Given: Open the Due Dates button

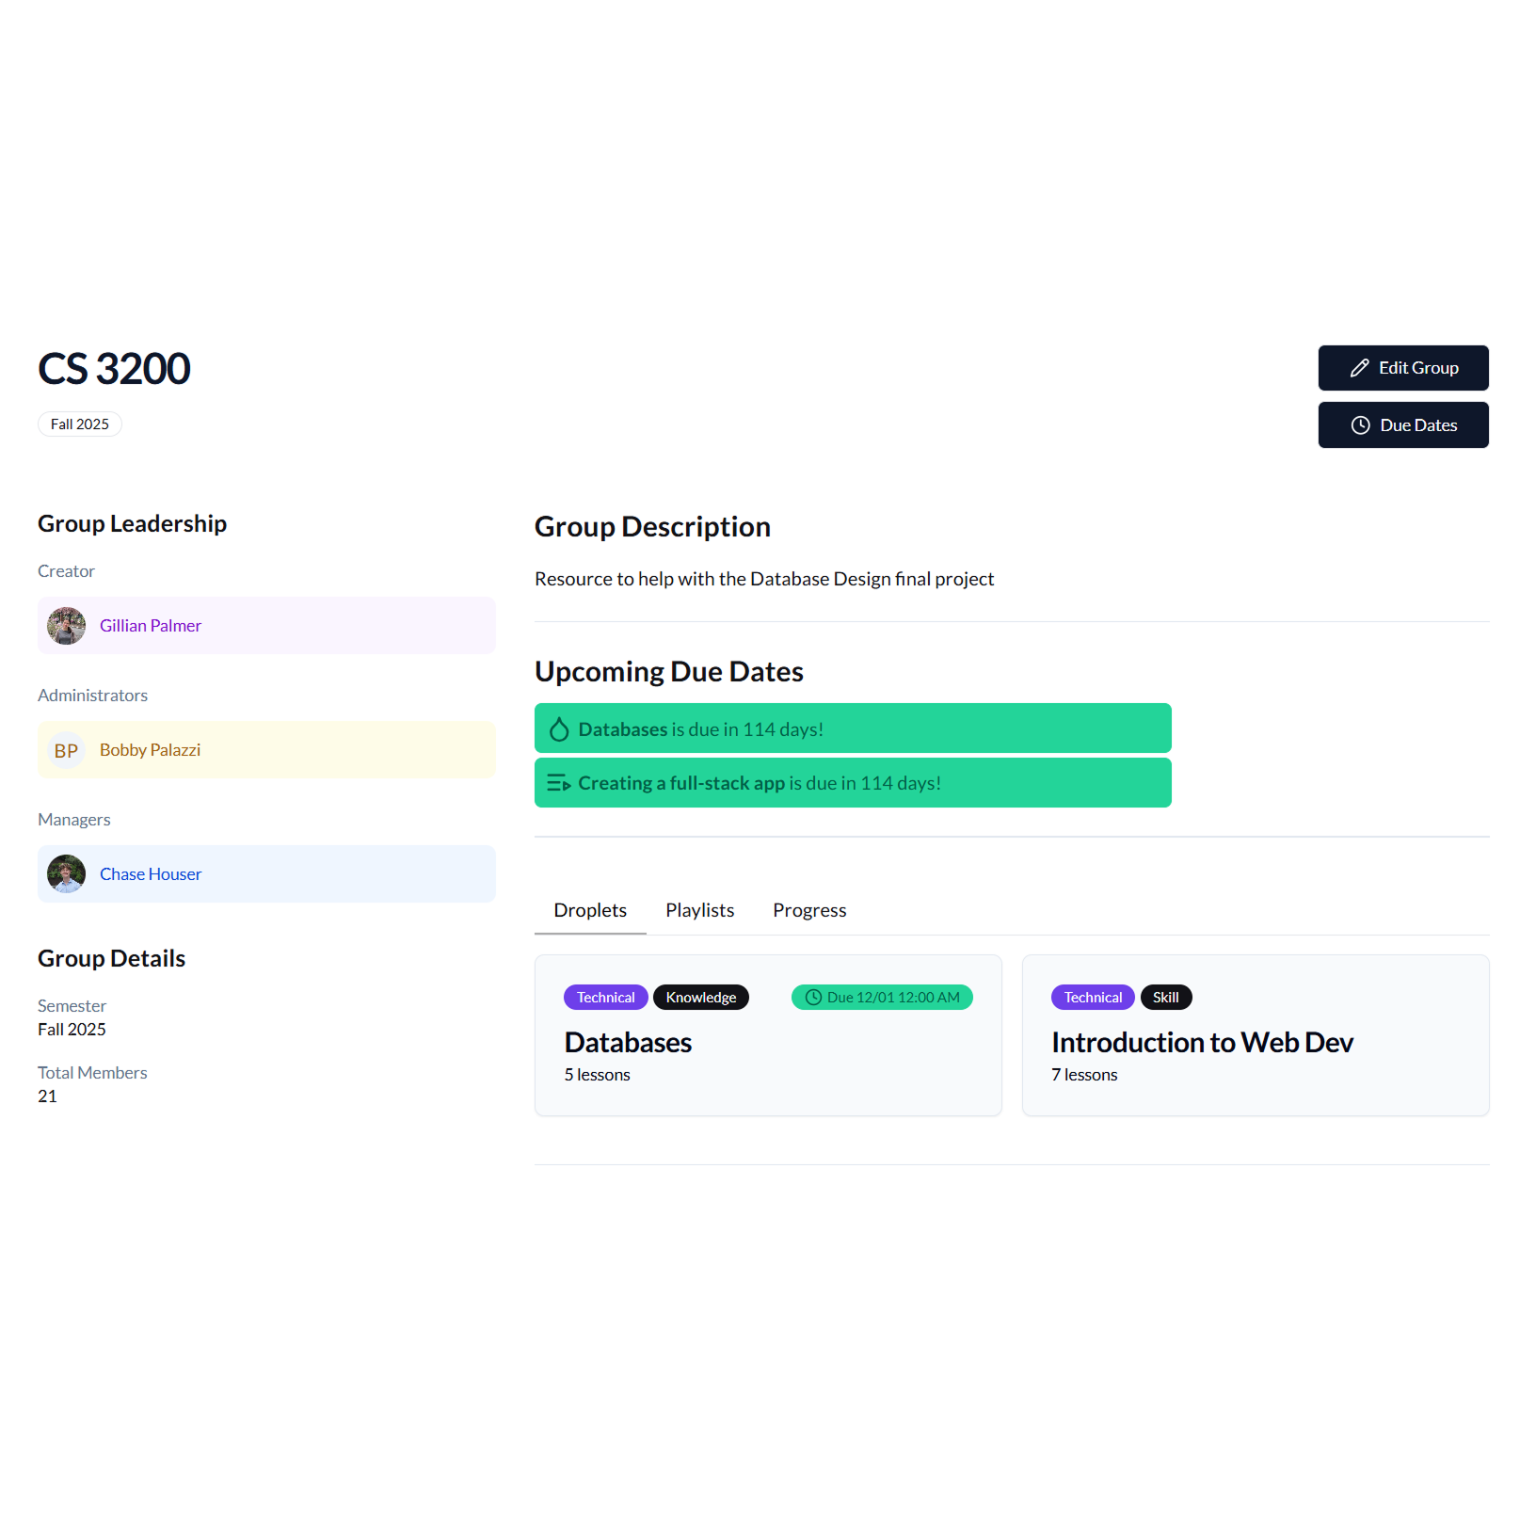Looking at the screenshot, I should [x=1402, y=425].
